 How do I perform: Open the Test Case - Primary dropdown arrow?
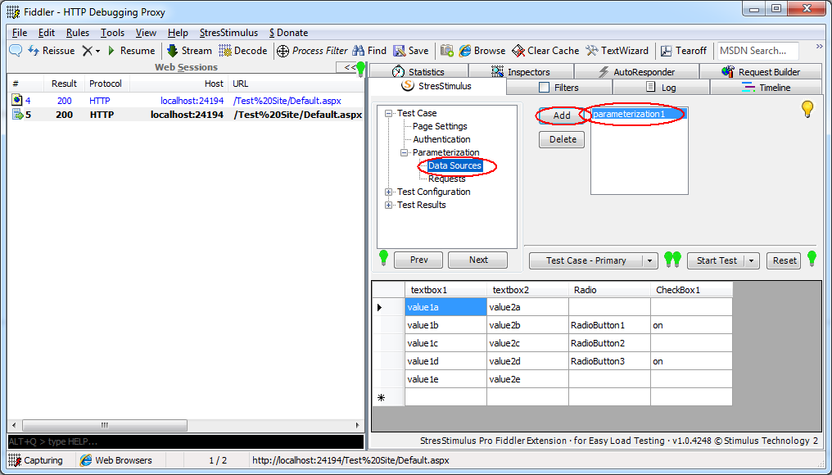(649, 260)
